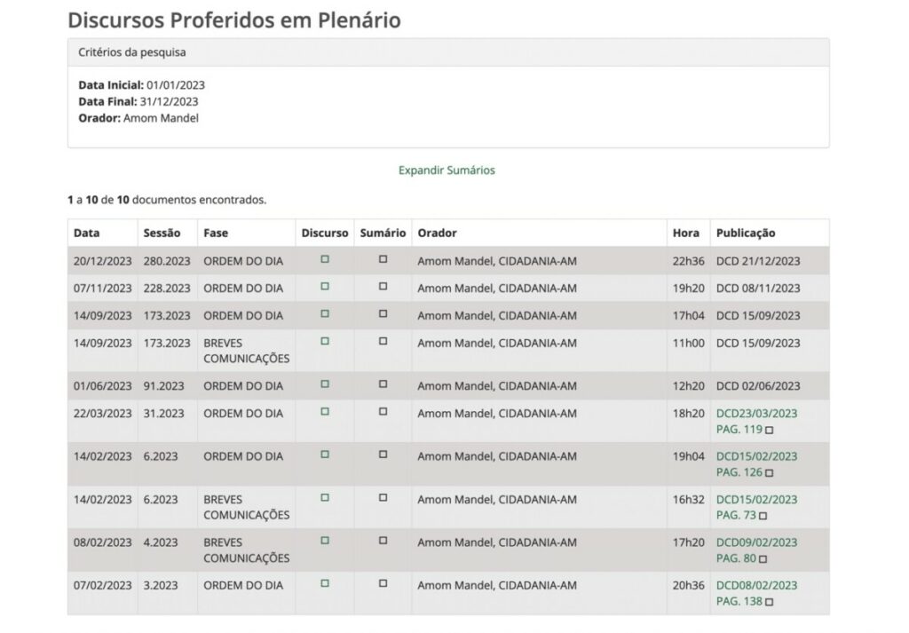The image size is (909, 633).
Task: Click the external icon beside PAG. 73
Action: pyautogui.click(x=763, y=516)
